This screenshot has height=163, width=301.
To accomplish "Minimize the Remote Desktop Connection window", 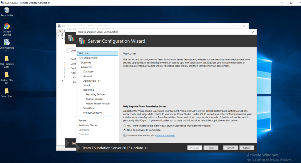I will point(282,3).
